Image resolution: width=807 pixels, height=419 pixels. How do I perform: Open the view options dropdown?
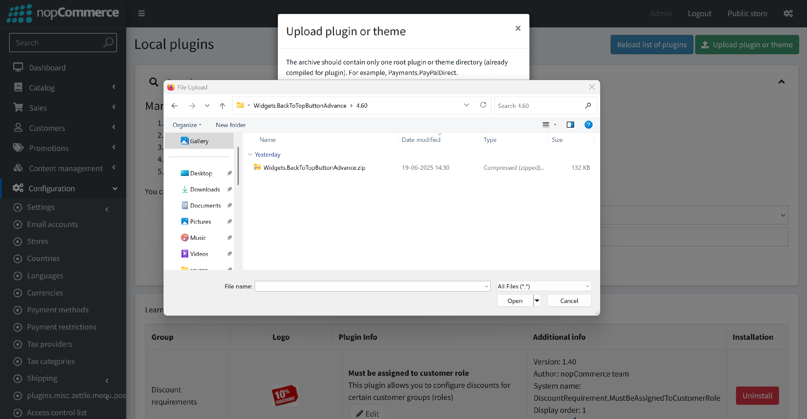555,125
